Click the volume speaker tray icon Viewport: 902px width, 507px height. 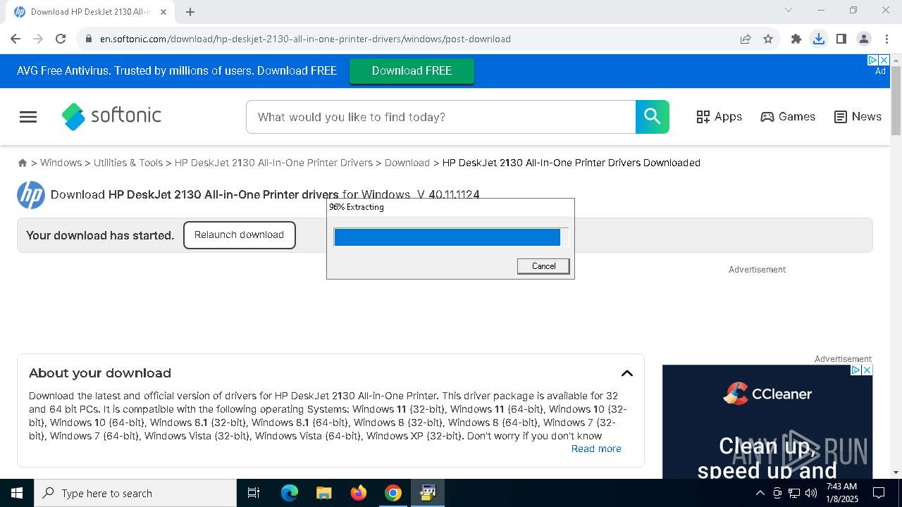pos(811,493)
